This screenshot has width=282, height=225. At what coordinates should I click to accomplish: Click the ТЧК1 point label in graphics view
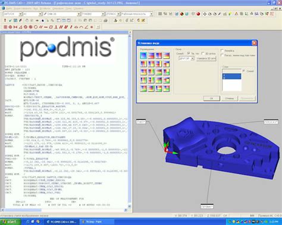pyautogui.click(x=141, y=122)
